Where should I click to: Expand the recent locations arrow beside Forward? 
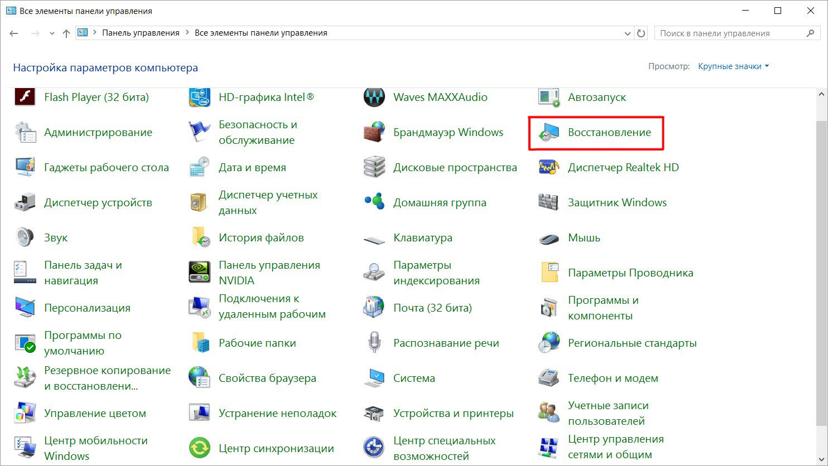coord(52,33)
